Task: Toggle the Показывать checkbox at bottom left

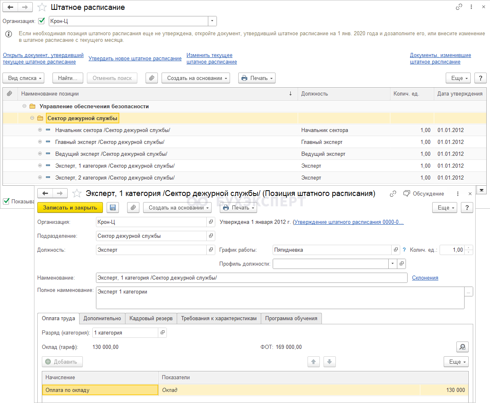Action: pyautogui.click(x=6, y=201)
